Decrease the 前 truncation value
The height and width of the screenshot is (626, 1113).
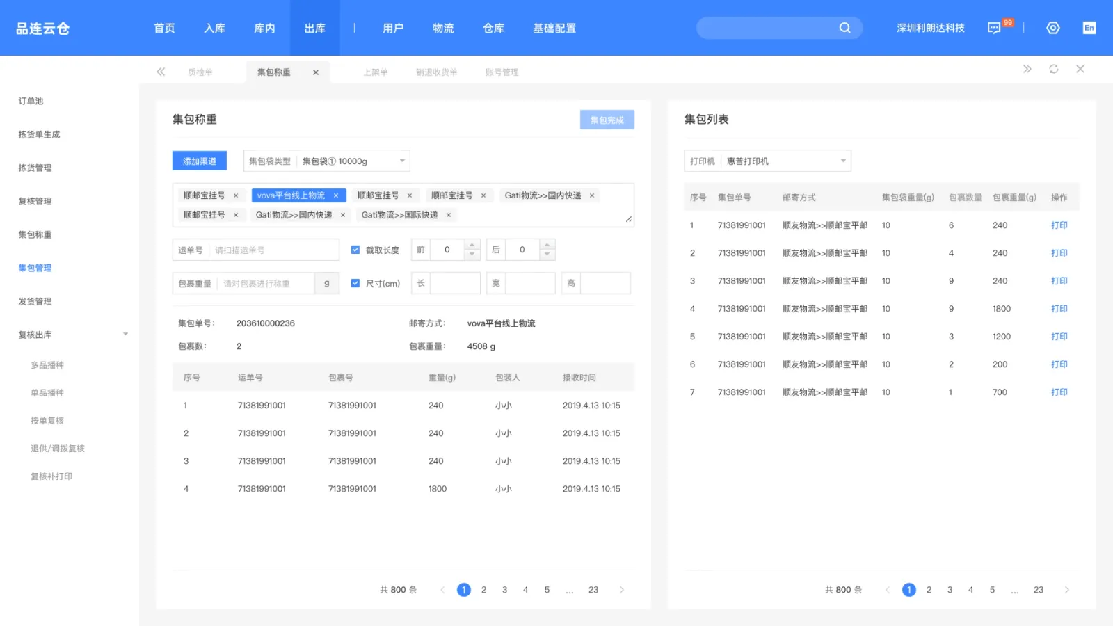pyautogui.click(x=472, y=255)
